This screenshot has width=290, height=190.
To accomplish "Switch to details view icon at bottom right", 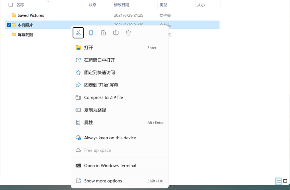I will pyautogui.click(x=279, y=181).
